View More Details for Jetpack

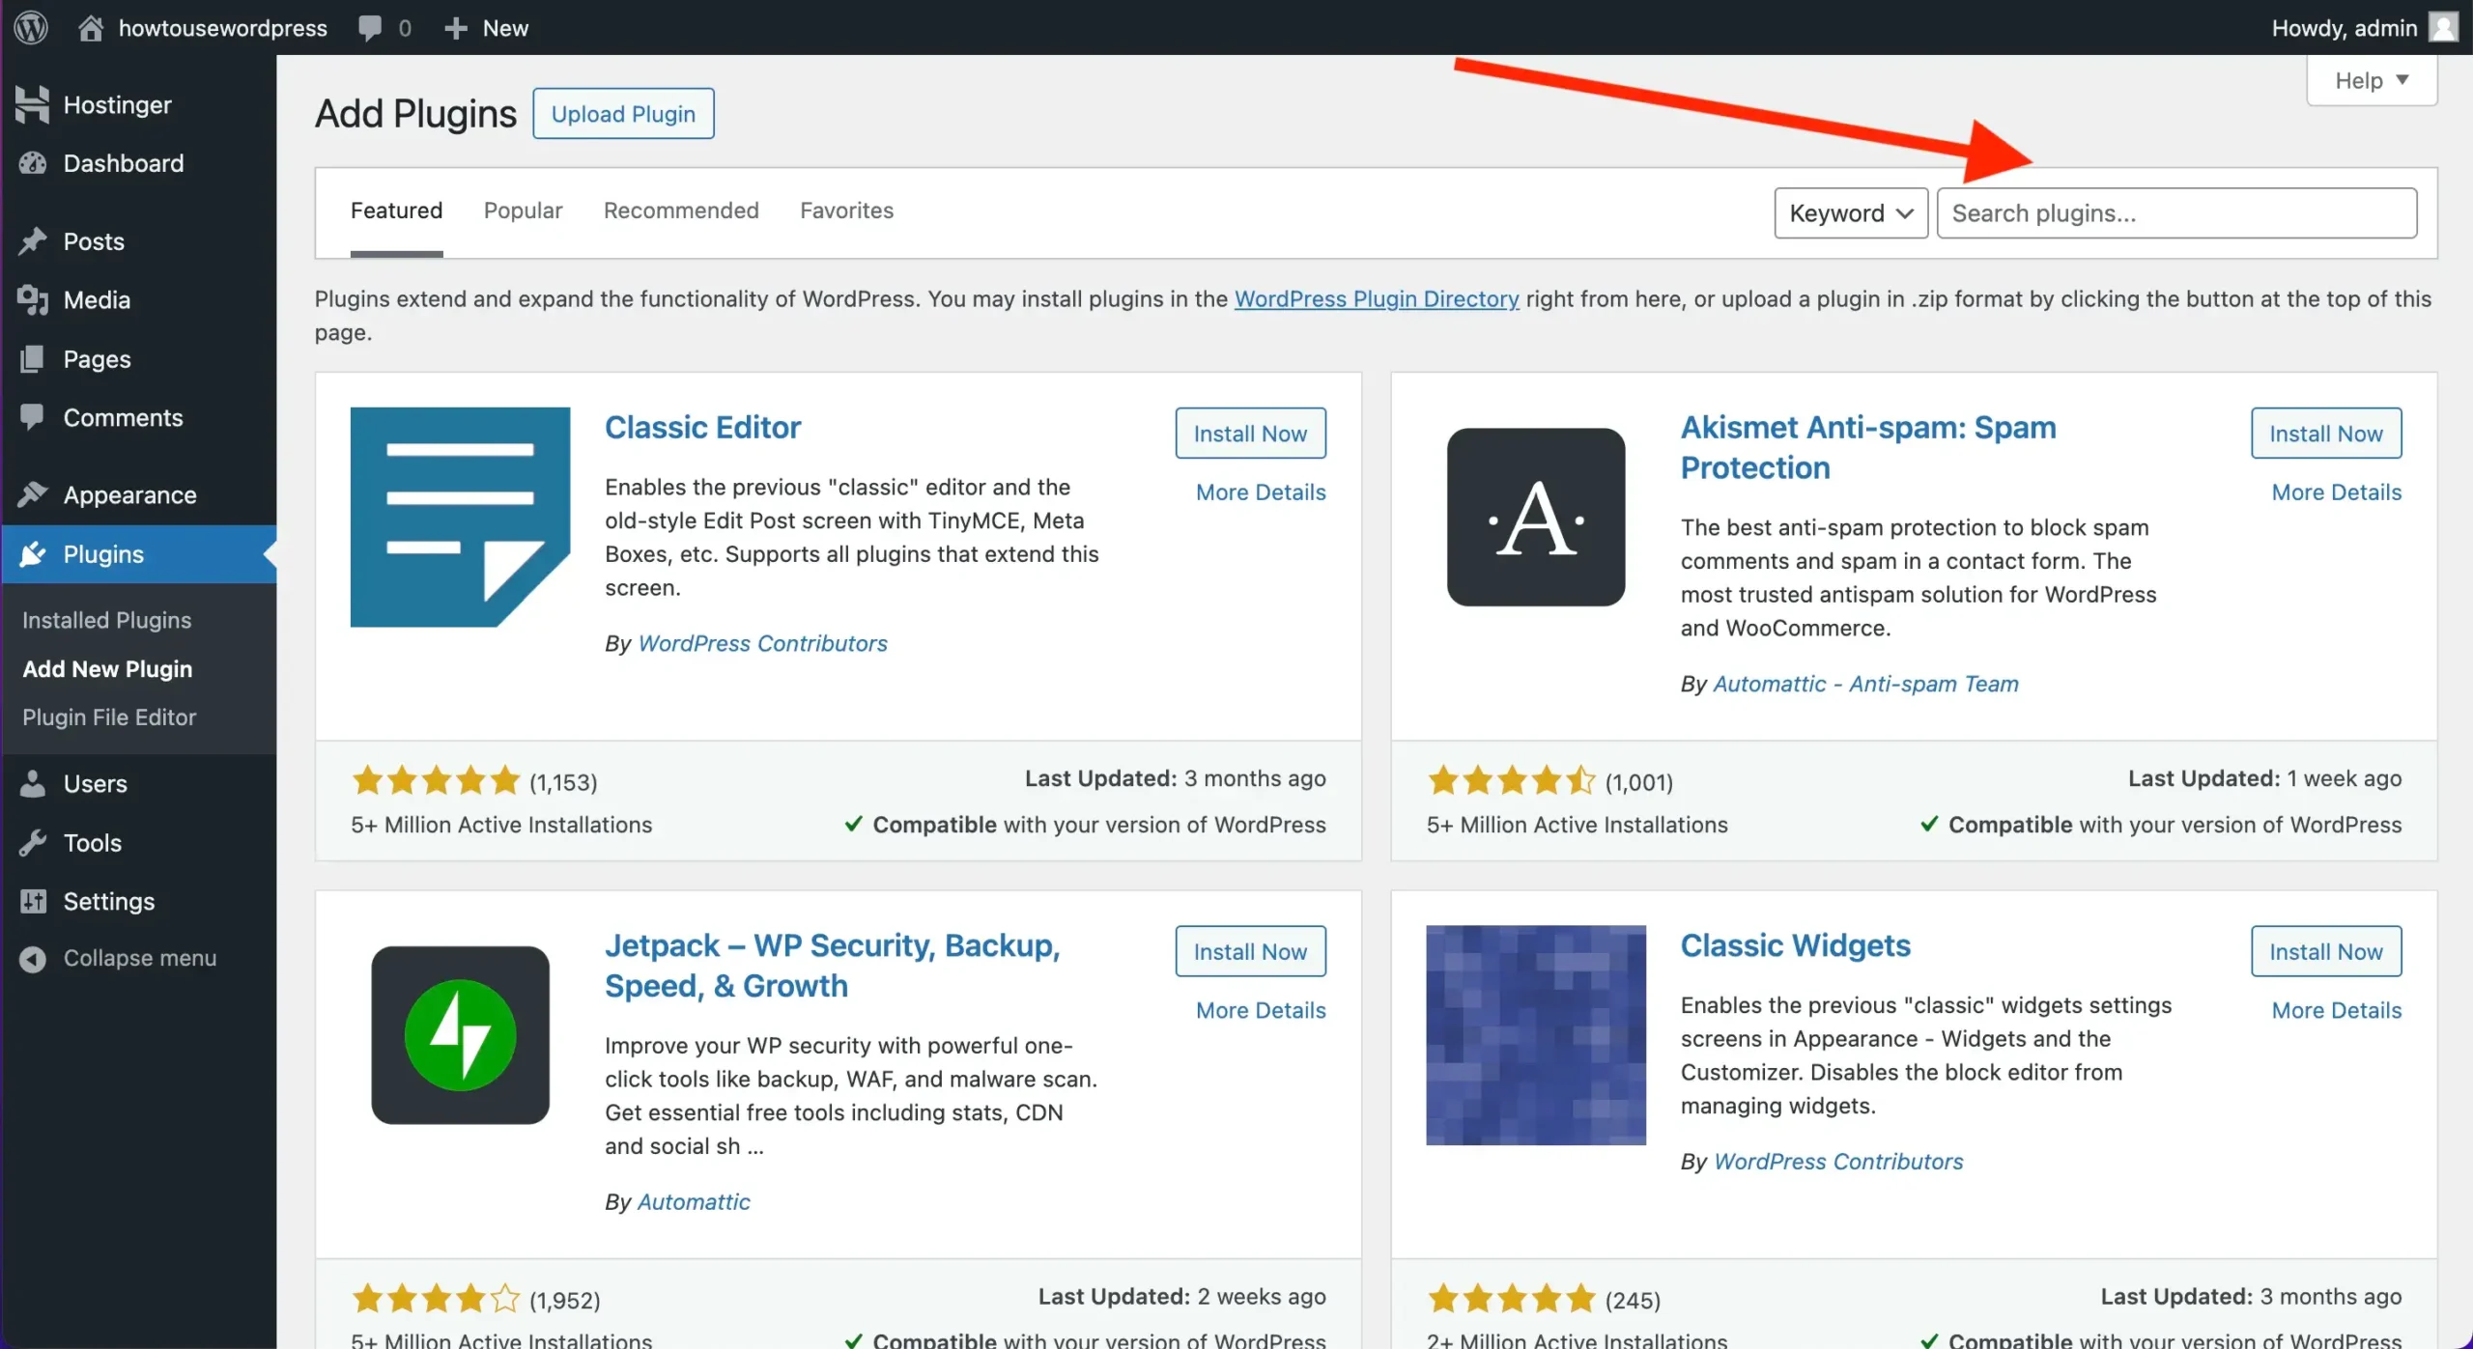tap(1261, 1010)
